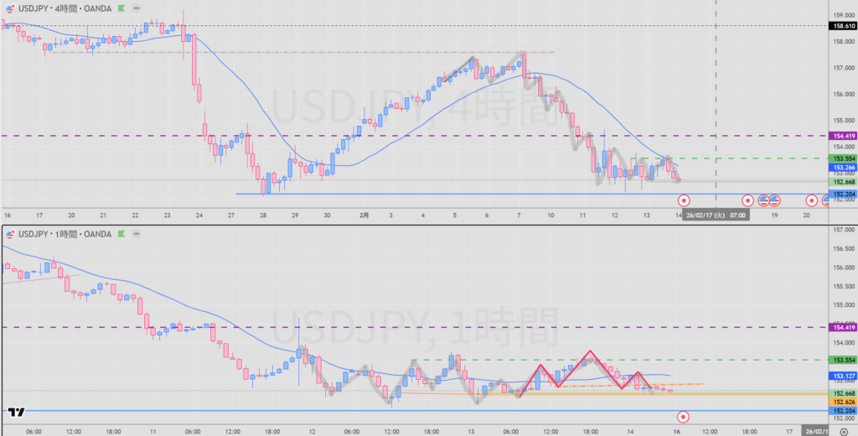Open the rightmost Japan event marker on 4時間 chart

811,200
